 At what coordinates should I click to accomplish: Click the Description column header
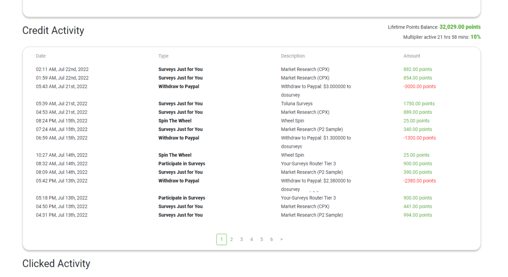pyautogui.click(x=293, y=56)
